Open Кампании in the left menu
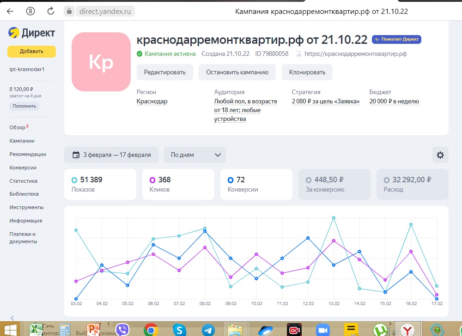 point(22,141)
